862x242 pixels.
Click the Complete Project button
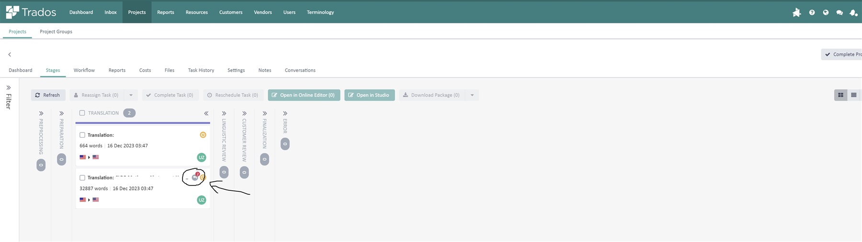pyautogui.click(x=842, y=55)
